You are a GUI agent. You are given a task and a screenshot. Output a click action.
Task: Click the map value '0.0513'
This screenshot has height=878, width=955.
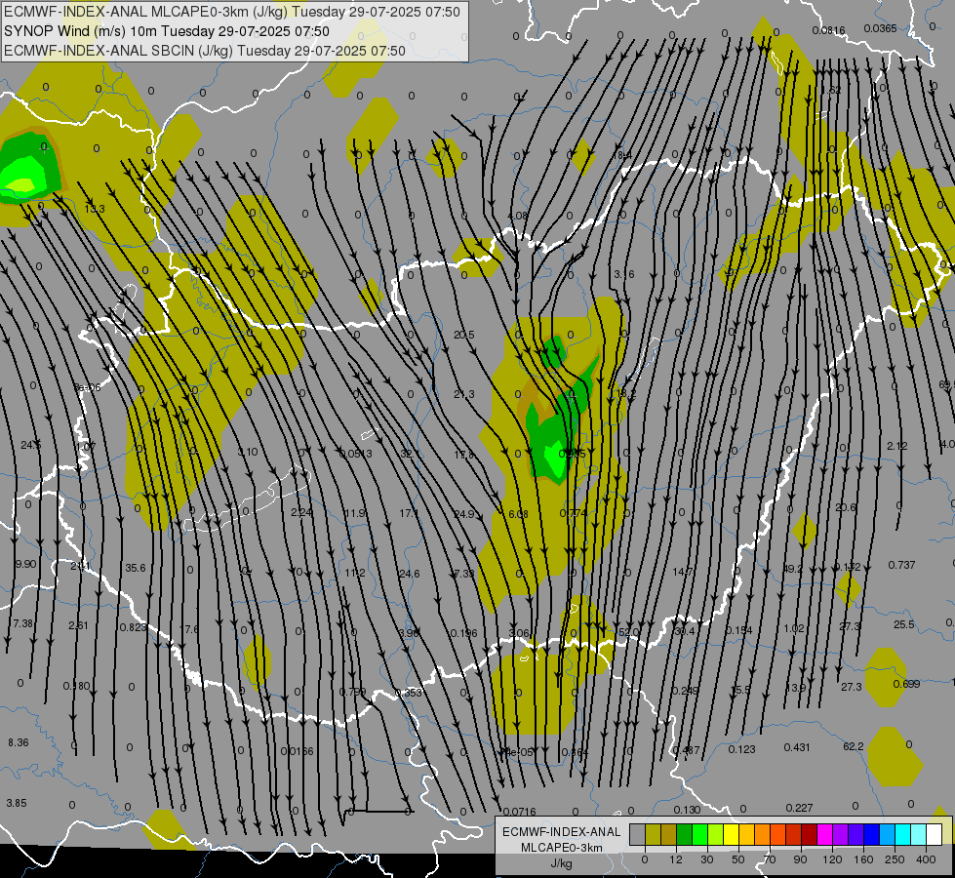tap(356, 454)
